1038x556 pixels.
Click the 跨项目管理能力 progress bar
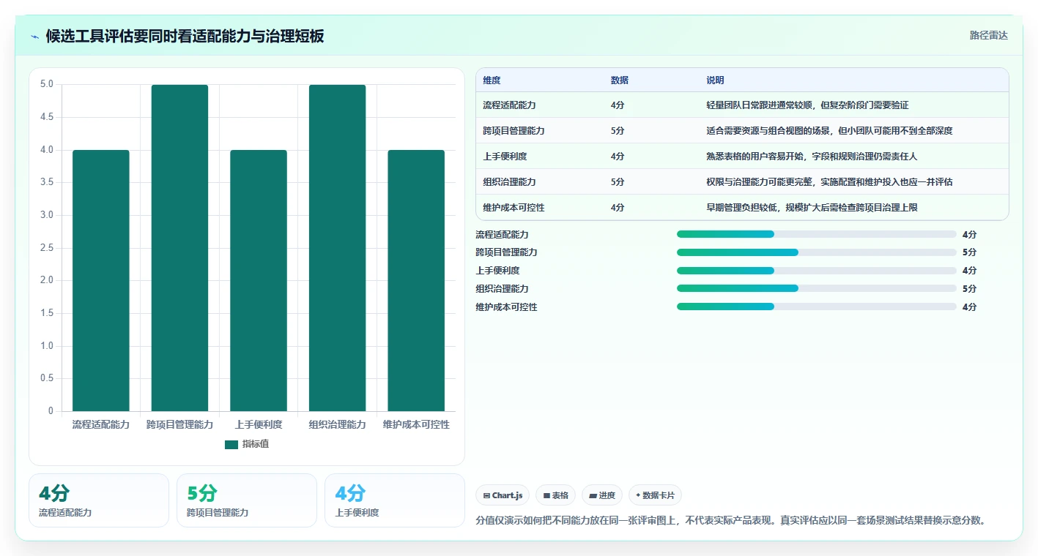point(816,252)
